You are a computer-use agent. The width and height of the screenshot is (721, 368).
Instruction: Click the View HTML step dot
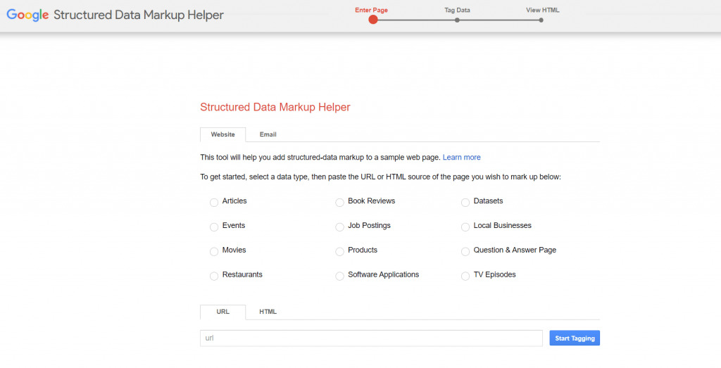click(541, 20)
